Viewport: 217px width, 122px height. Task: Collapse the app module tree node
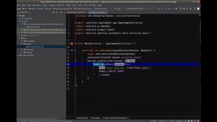tap(17, 16)
